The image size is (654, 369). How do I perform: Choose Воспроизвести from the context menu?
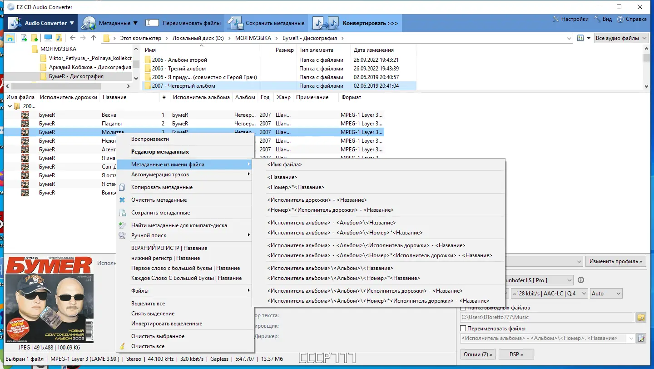tap(184, 139)
